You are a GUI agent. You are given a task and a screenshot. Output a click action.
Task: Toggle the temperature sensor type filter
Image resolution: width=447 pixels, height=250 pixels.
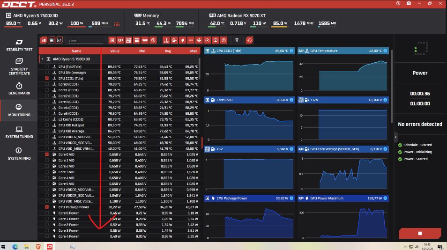(x=166, y=40)
